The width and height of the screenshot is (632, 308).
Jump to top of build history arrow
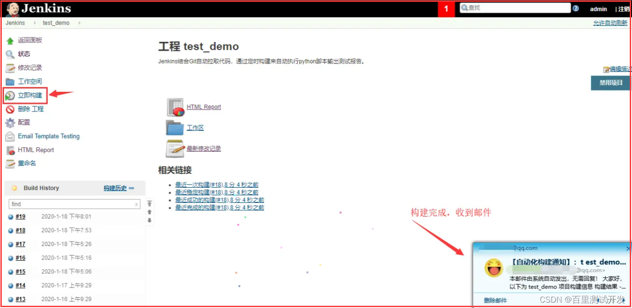point(149,203)
